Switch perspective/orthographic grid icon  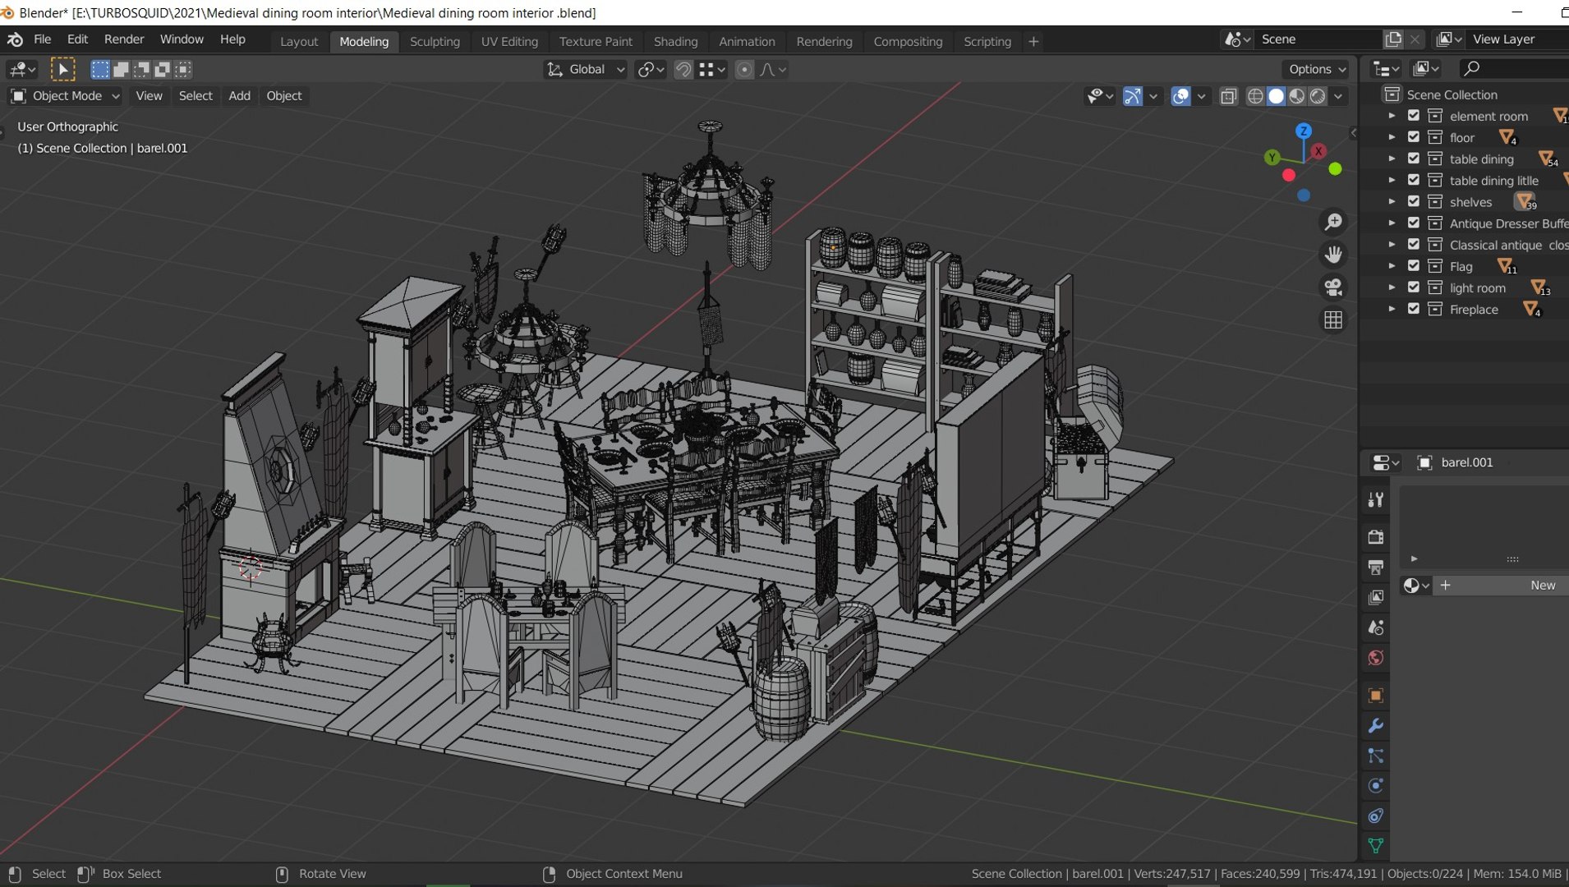1333,320
